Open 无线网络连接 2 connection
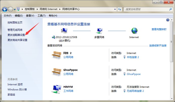 [x=135, y=91]
